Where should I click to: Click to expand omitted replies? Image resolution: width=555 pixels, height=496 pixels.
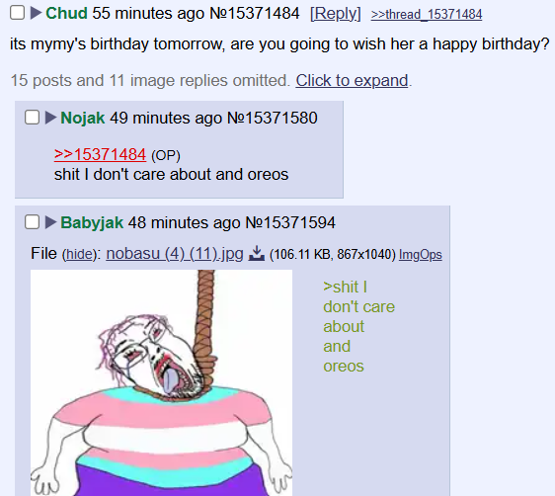[352, 80]
